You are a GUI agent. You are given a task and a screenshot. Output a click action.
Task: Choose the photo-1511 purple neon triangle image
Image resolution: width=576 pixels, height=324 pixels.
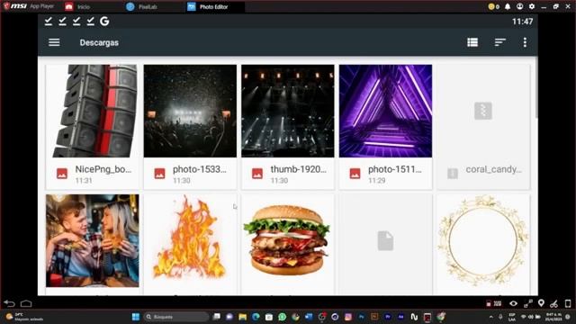click(385, 111)
